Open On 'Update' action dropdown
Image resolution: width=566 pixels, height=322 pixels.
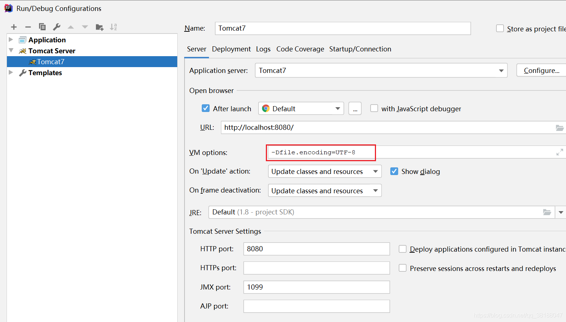[376, 171]
